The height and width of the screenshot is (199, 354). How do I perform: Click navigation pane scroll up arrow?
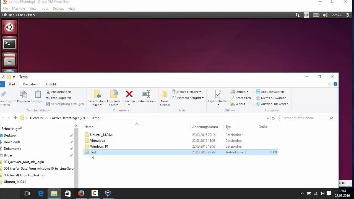point(76,126)
